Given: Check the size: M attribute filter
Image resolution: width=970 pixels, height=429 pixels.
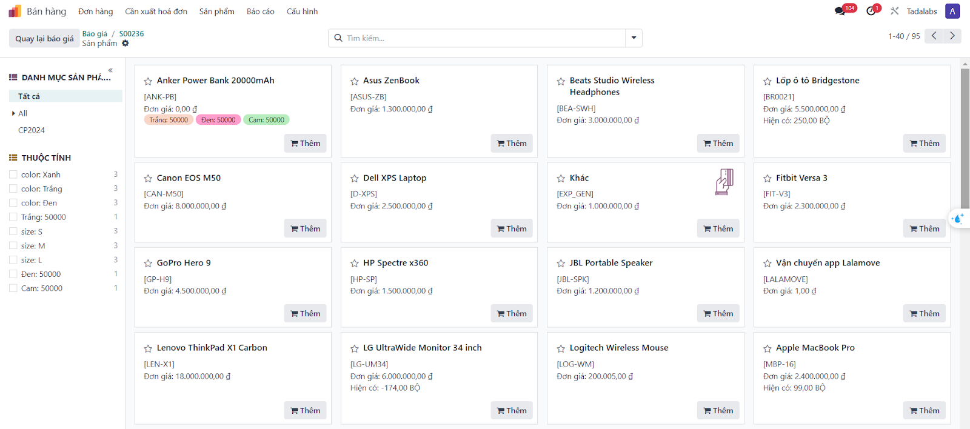Looking at the screenshot, I should 13,245.
